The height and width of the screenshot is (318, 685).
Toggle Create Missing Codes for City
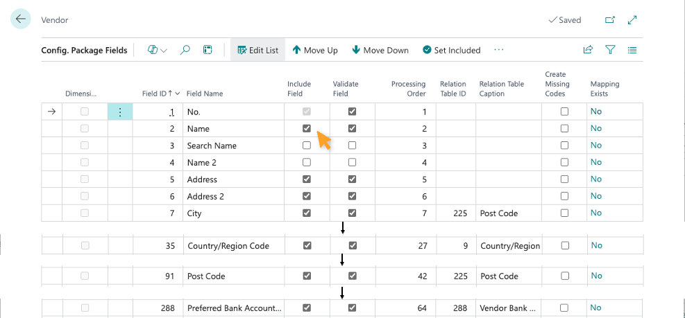[564, 213]
